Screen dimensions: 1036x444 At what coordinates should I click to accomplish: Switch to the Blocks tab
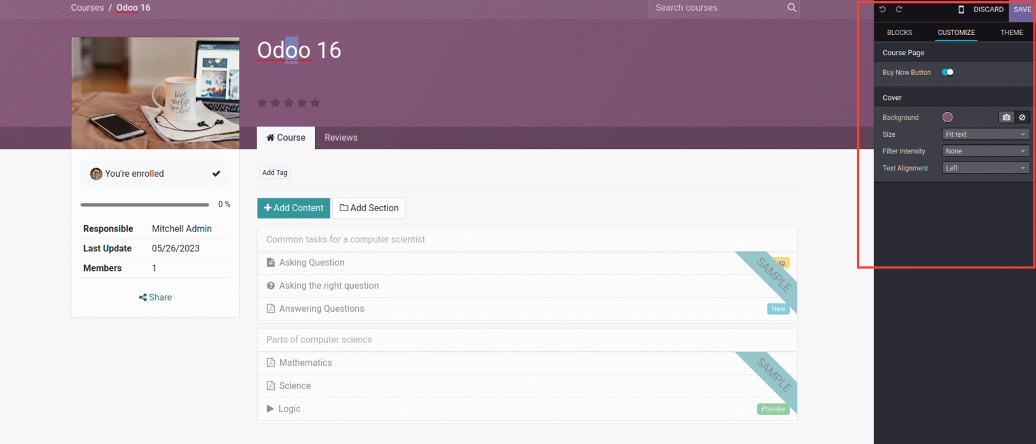[x=899, y=32]
